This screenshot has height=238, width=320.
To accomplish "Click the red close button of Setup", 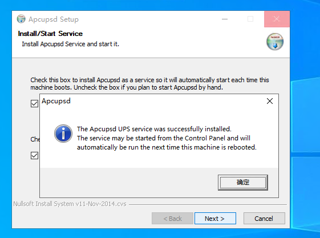I will [277, 19].
